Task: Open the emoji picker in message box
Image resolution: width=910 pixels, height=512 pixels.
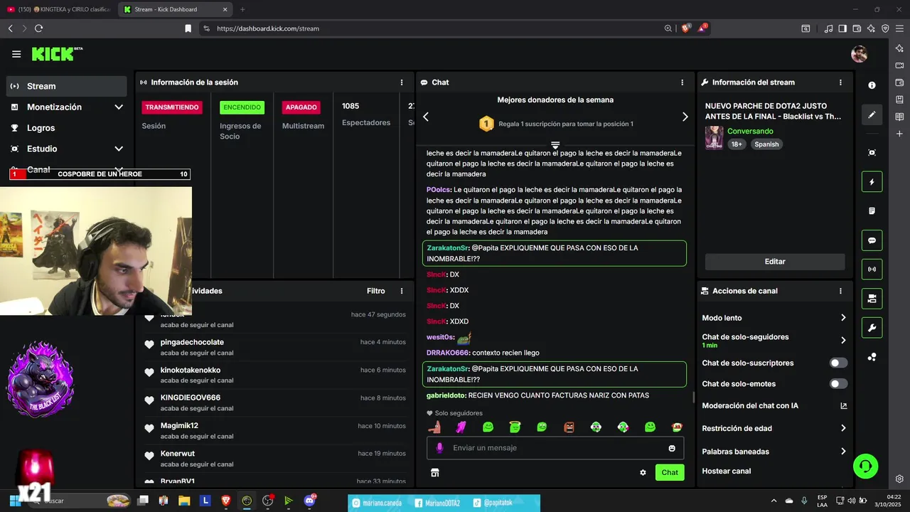Action: (x=672, y=448)
